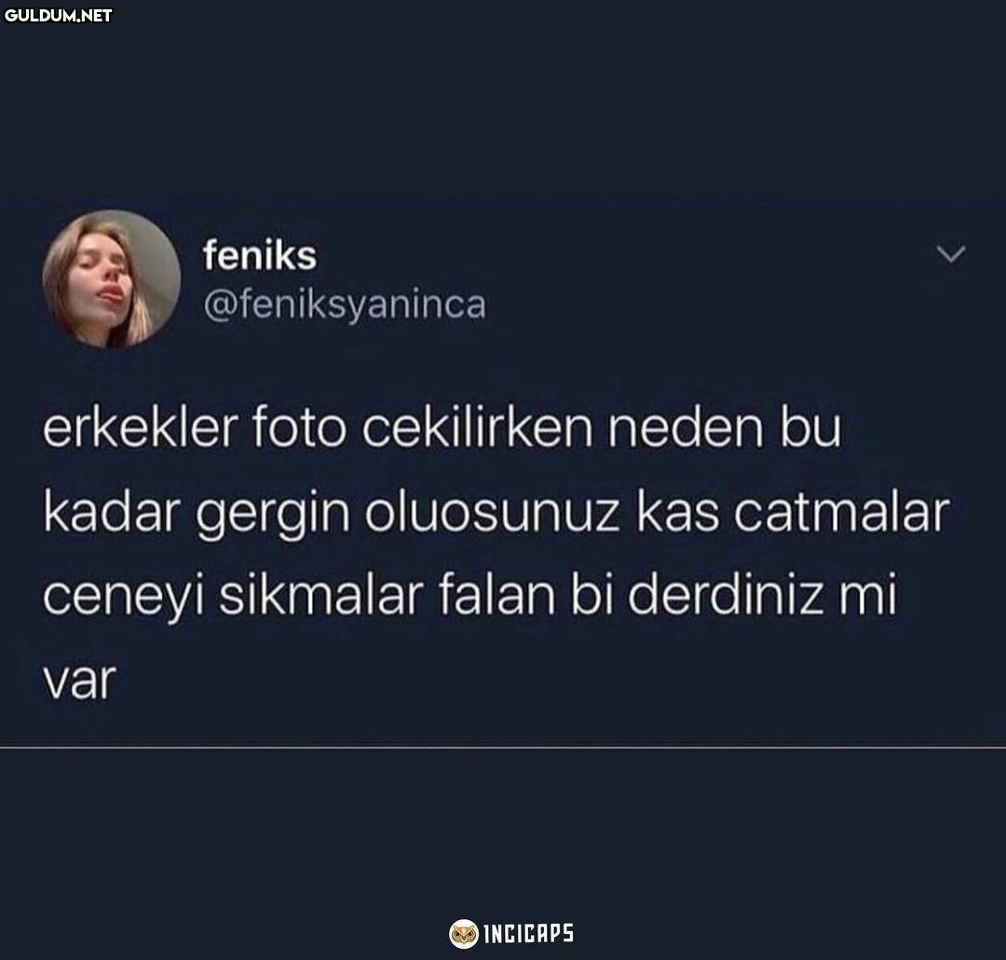Select the word "oluosunuz" in the tweet
Viewport: 1006px width, 960px height.
pos(492,513)
